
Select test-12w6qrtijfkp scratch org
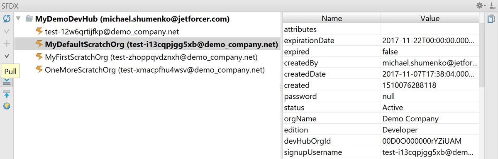(113, 32)
